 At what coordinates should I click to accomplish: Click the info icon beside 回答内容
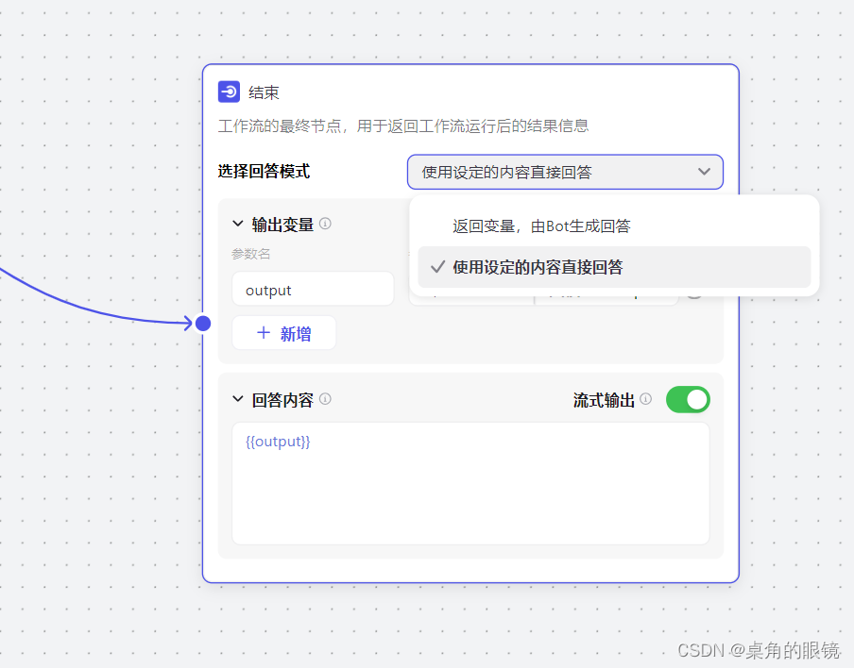point(325,399)
